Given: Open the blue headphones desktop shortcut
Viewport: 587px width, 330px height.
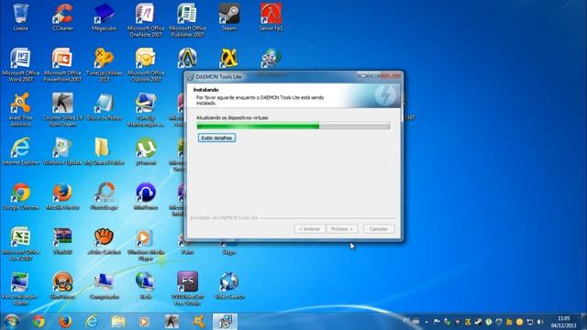Looking at the screenshot, I should click(x=146, y=196).
